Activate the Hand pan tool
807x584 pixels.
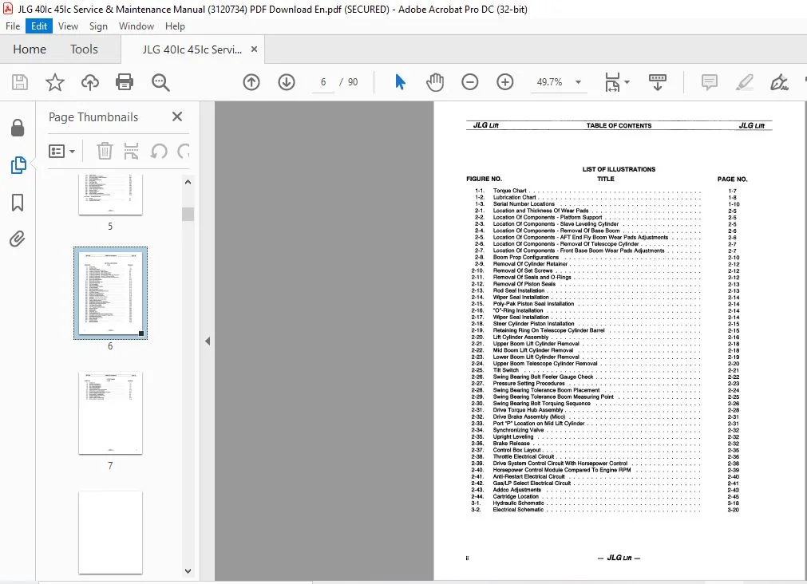coord(435,82)
